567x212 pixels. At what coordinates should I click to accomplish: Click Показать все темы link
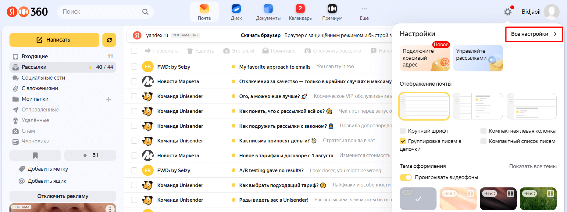[x=533, y=166]
